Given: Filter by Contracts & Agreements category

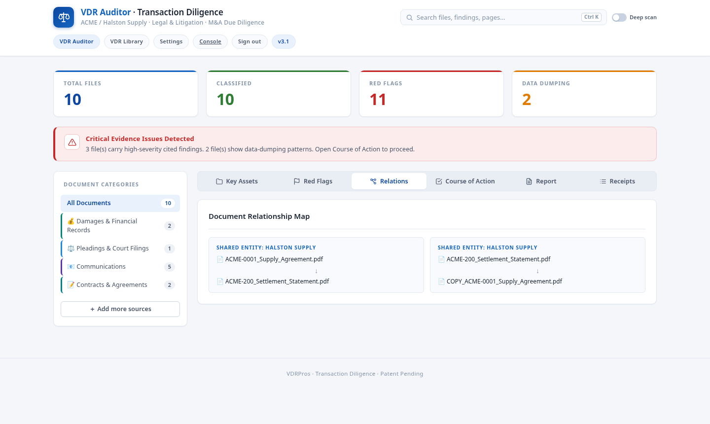Looking at the screenshot, I should tap(120, 285).
